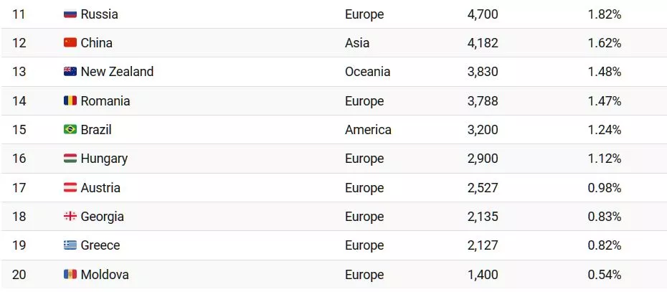Image resolution: width=667 pixels, height=292 pixels.
Task: Click the Hungary flag icon
Action: [70, 159]
